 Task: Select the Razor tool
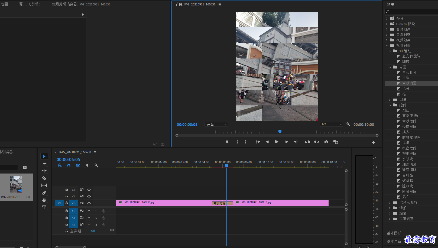(44, 178)
